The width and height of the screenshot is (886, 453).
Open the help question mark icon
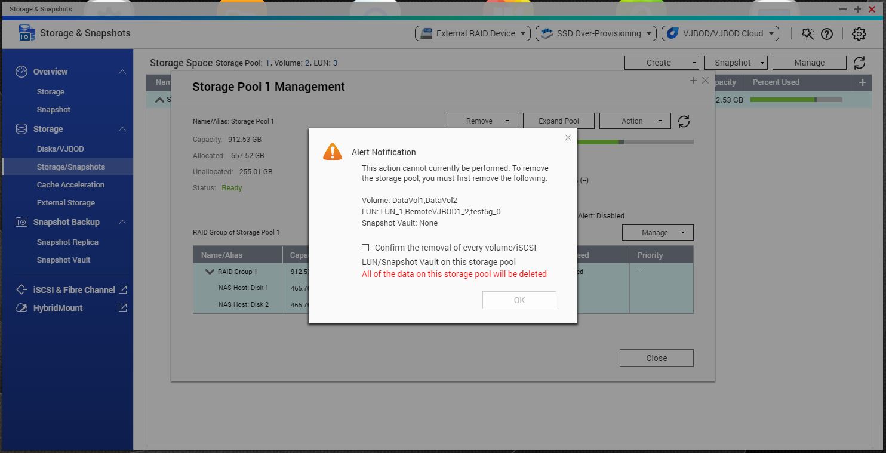tap(827, 34)
